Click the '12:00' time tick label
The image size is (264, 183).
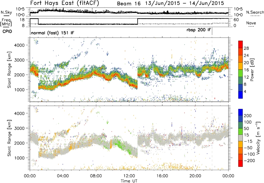pyautogui.click(x=129, y=176)
